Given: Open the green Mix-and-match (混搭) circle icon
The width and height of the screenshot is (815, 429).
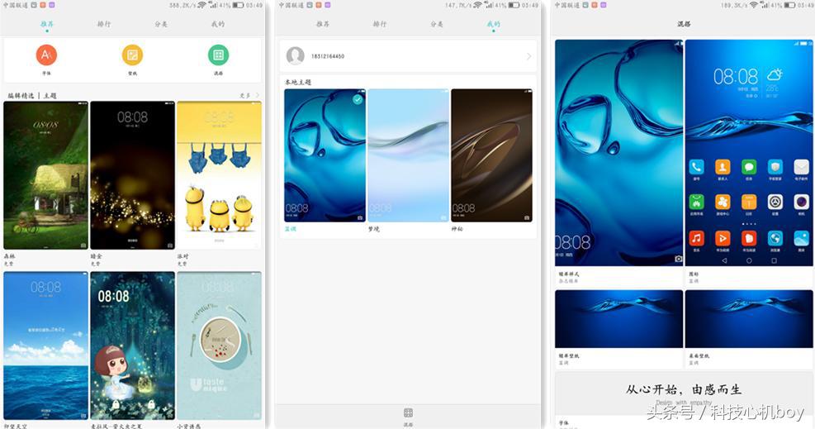Looking at the screenshot, I should pos(218,55).
